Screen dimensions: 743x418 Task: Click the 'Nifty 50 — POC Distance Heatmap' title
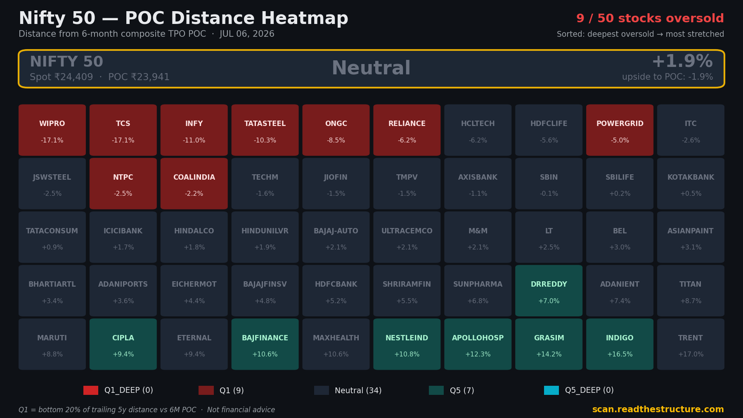coord(184,19)
